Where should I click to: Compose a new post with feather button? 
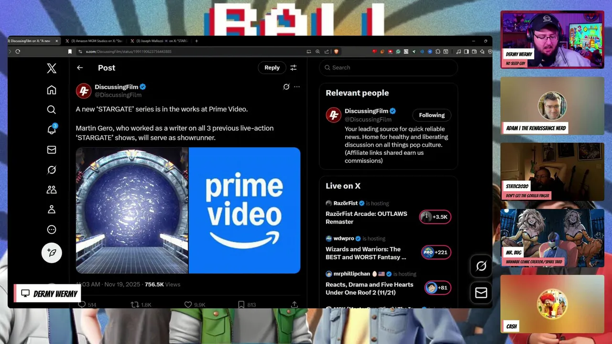(52, 252)
